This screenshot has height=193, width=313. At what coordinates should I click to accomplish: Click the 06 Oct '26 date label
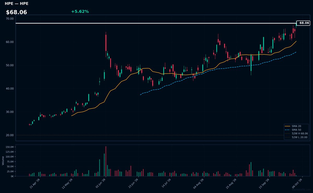297,183
